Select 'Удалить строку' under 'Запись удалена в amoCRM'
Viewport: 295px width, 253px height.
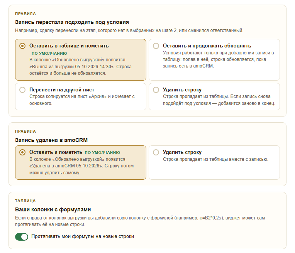(x=156, y=152)
